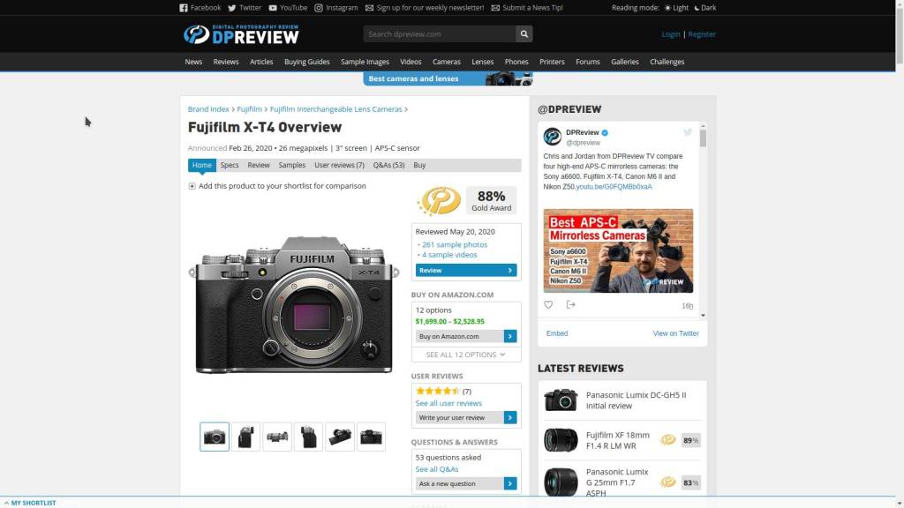Open 261 sample photos link

click(455, 245)
